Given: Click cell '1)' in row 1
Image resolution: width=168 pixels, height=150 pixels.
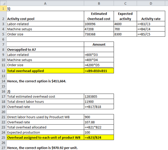Looking at the screenshot, I should pyautogui.click(x=45, y=8).
